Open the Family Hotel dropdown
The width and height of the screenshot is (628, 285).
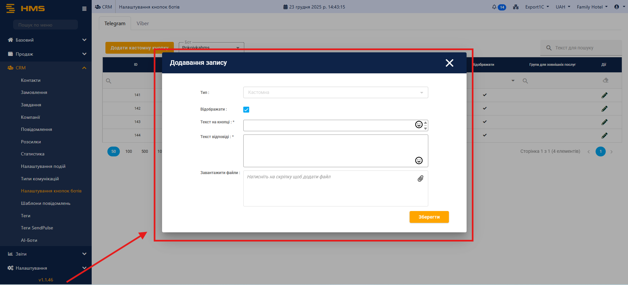click(592, 7)
